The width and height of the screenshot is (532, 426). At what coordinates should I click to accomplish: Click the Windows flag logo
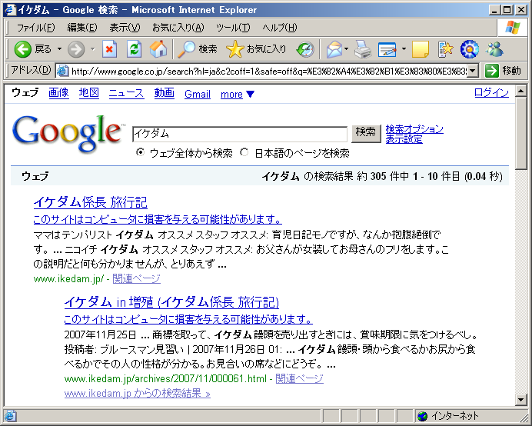pos(512,28)
